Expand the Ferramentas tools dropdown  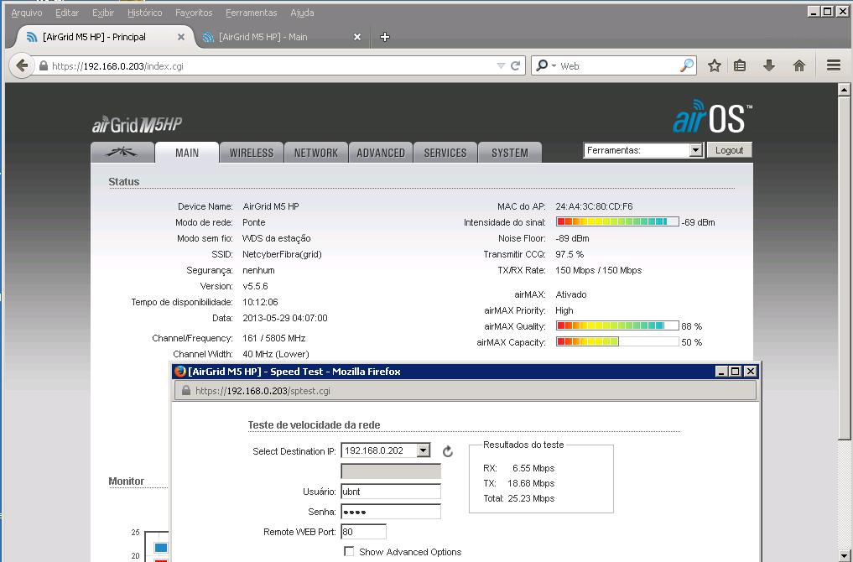tap(643, 150)
